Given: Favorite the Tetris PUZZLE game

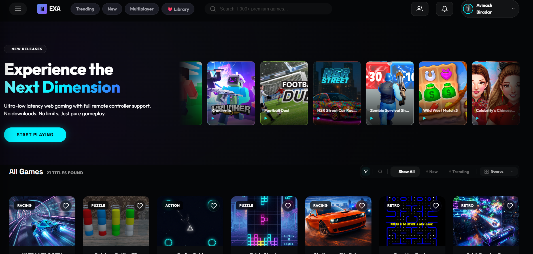Looking at the screenshot, I should click(x=288, y=206).
